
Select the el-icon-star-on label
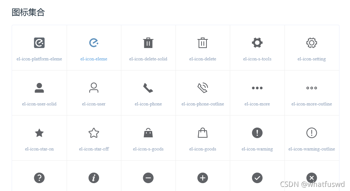[x=39, y=149]
